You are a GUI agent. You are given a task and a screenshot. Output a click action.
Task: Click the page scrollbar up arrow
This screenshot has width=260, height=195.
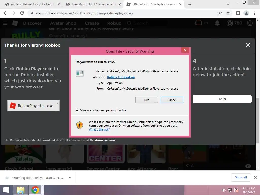tap(258, 20)
